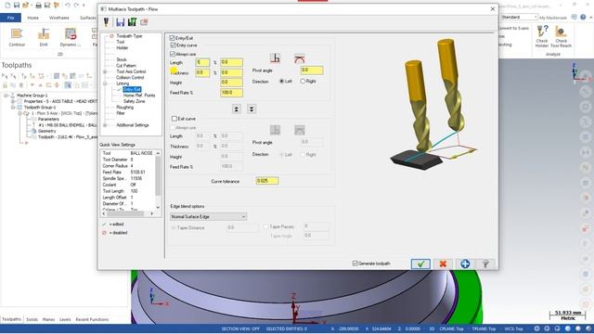
Task: Select the entry Direction Right radio button
Action: [303, 81]
